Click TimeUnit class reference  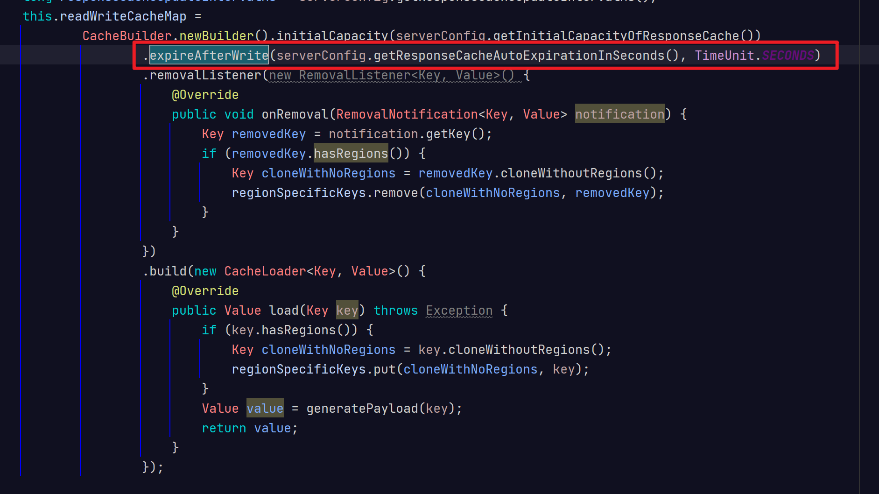(x=724, y=56)
